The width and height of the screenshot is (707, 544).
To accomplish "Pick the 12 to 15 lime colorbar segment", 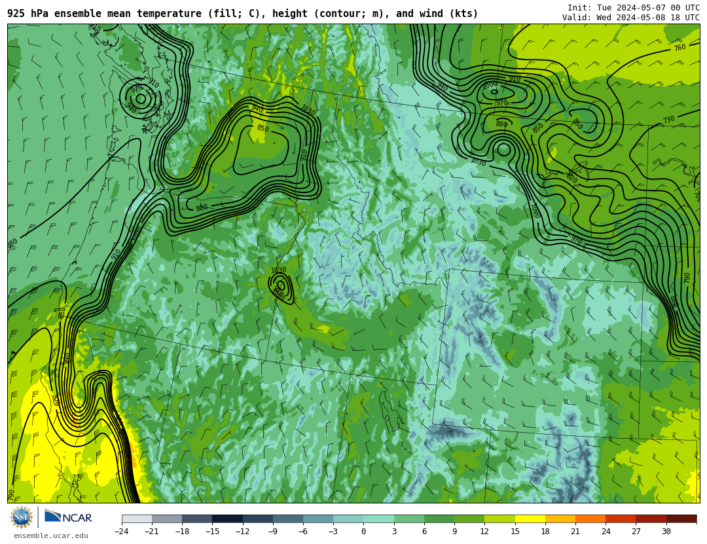I will point(500,518).
